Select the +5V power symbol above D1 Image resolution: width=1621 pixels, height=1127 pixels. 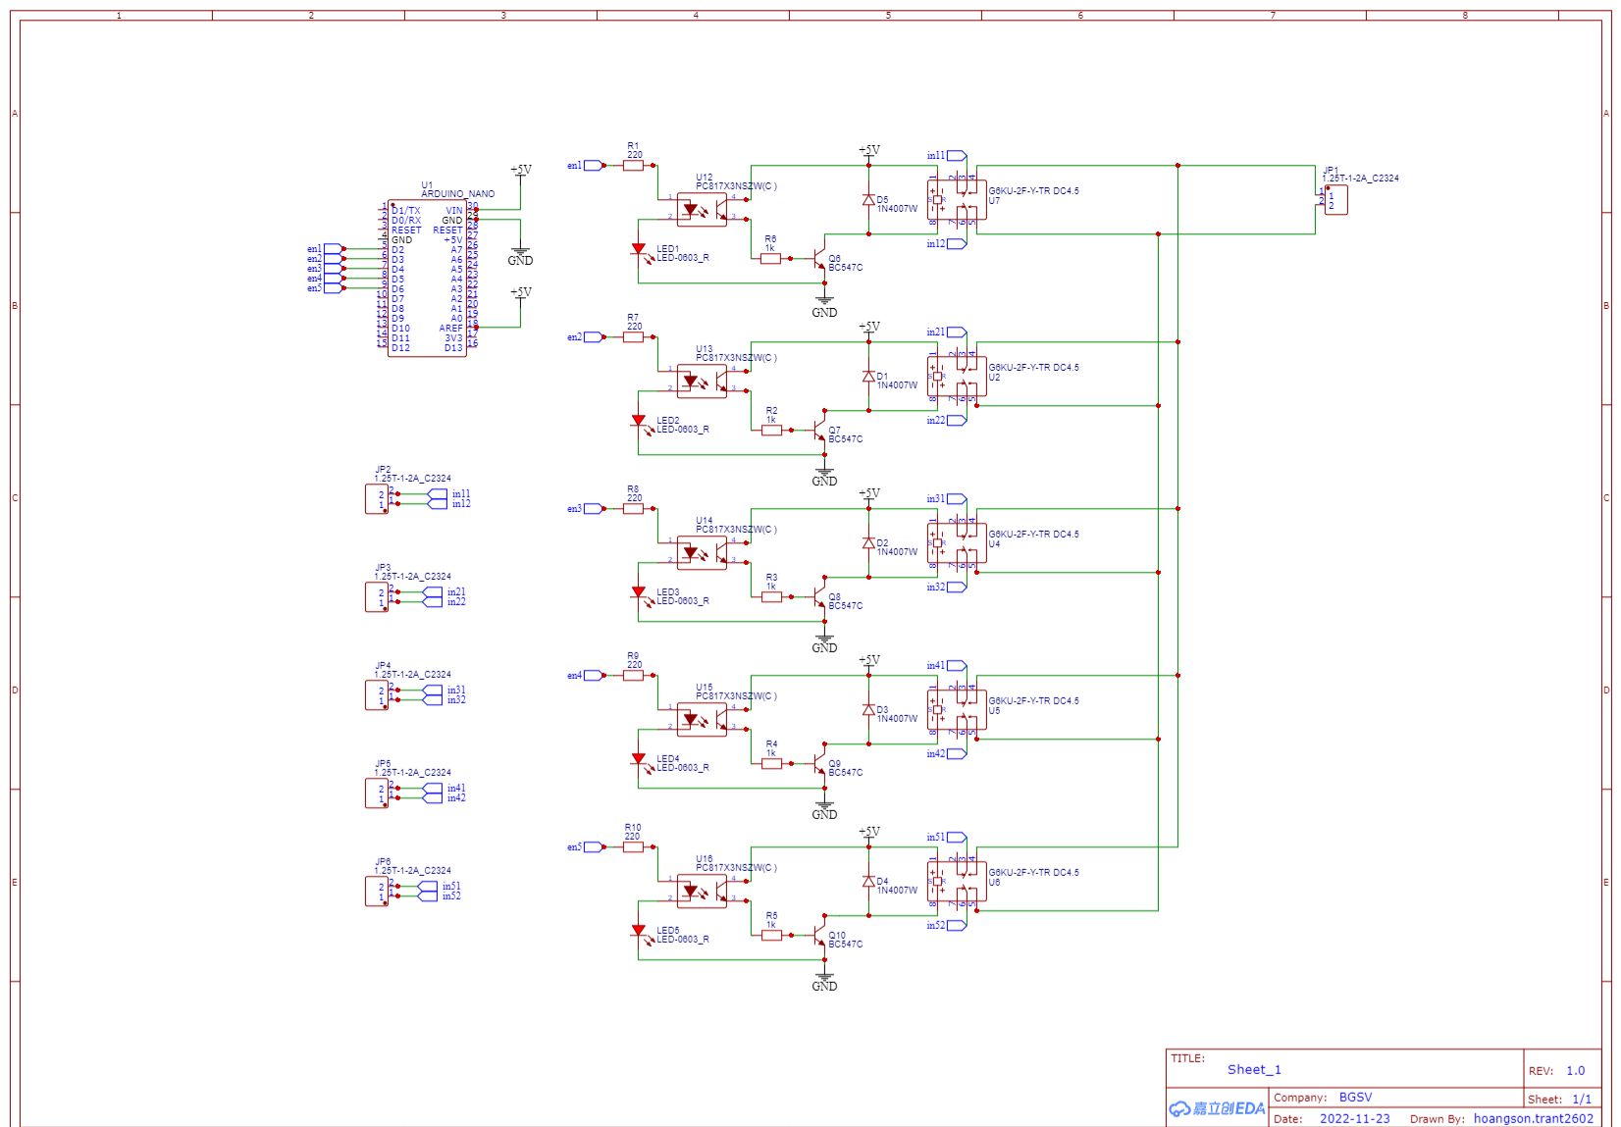click(x=867, y=325)
